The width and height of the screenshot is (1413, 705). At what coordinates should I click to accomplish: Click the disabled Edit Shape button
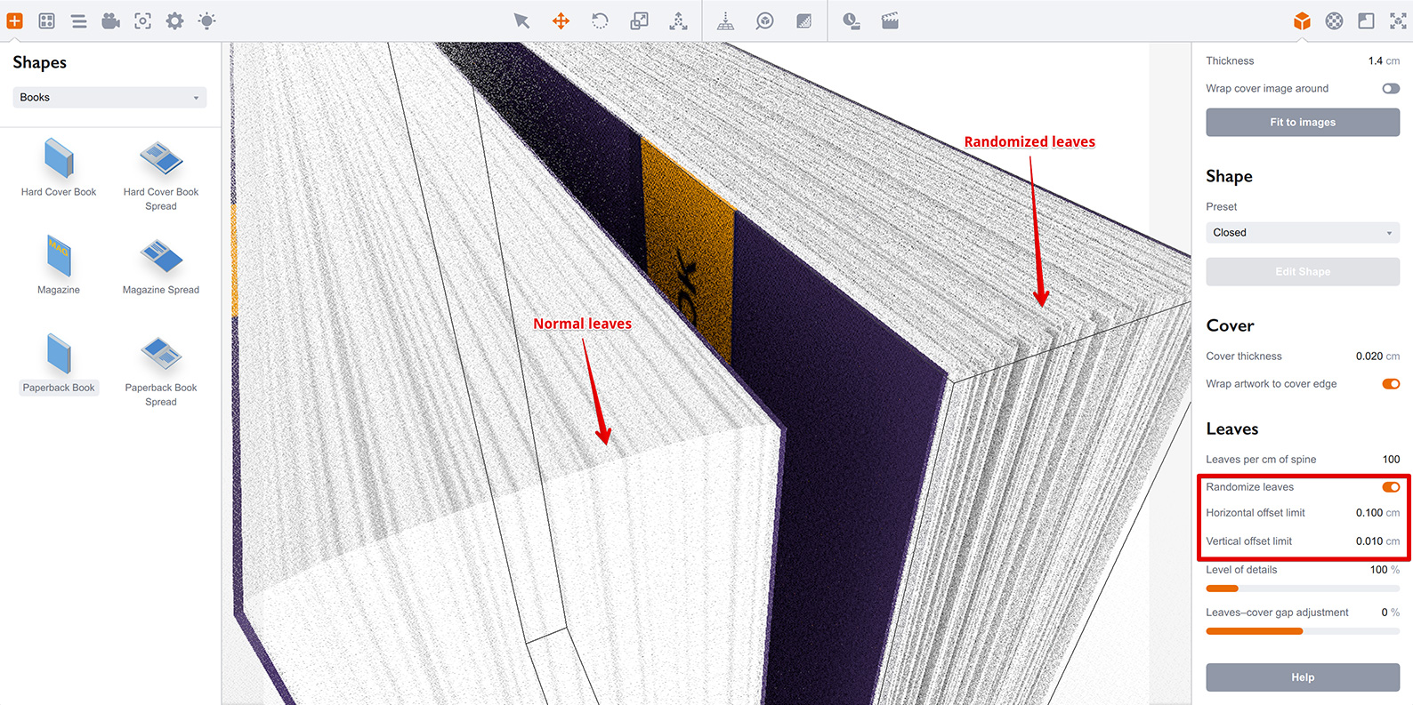pos(1303,271)
